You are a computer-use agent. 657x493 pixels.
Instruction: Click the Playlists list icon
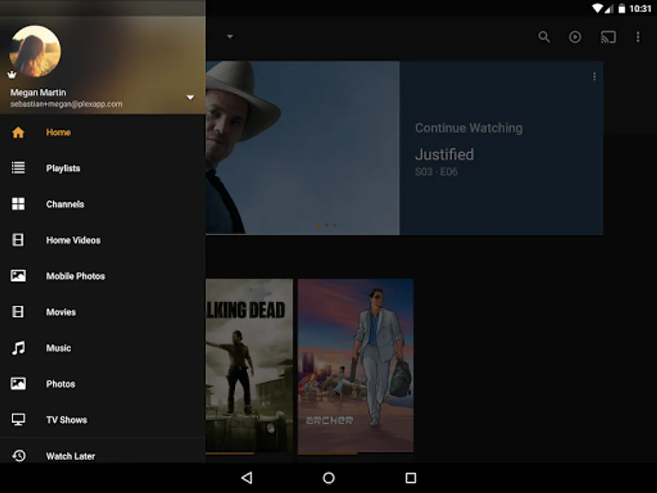click(x=18, y=168)
